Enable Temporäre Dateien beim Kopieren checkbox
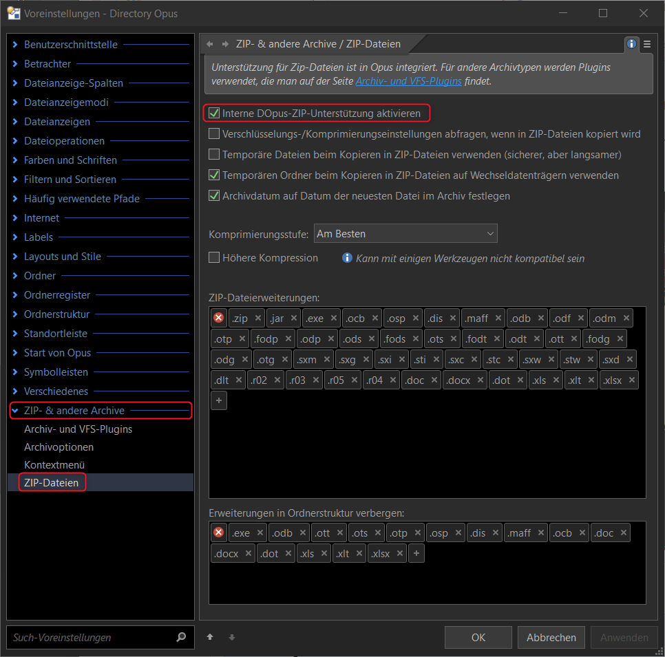 (214, 154)
